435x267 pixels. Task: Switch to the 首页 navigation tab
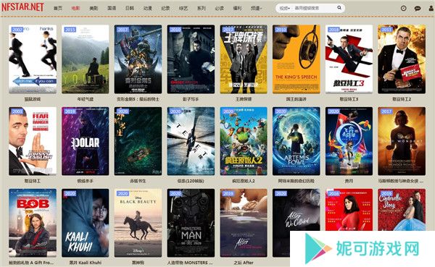tap(58, 8)
